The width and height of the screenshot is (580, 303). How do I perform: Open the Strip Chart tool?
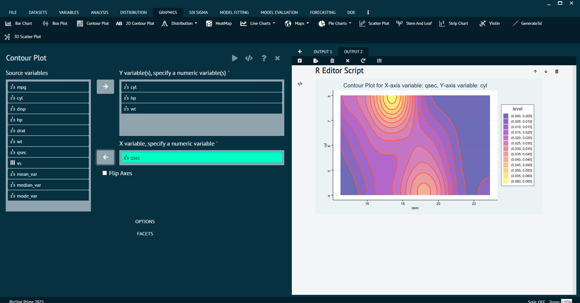(x=453, y=23)
